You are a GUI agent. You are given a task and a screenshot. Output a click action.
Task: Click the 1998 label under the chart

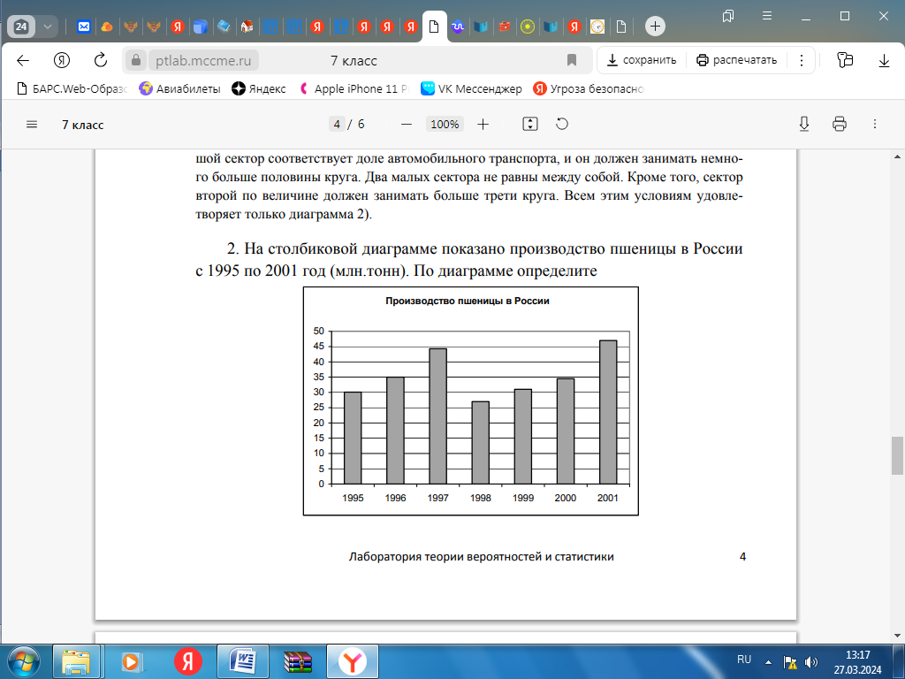click(x=480, y=498)
